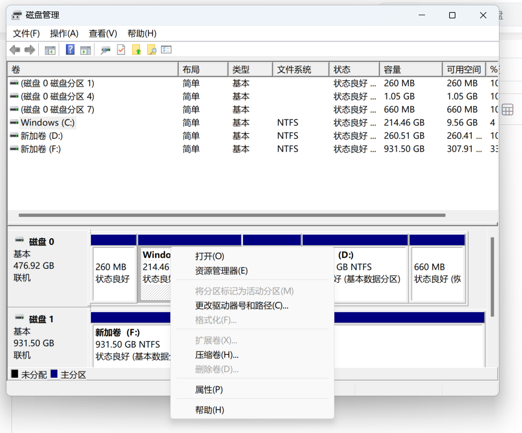Sort by the 类型 column header
Image resolution: width=522 pixels, height=433 pixels.
[x=251, y=70]
